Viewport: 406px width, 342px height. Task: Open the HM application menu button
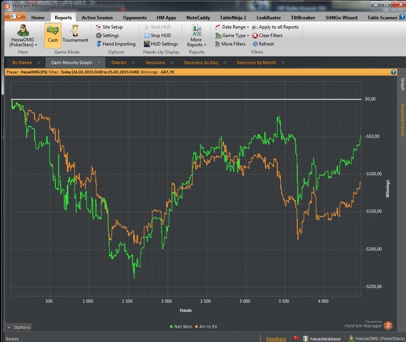pos(15,17)
